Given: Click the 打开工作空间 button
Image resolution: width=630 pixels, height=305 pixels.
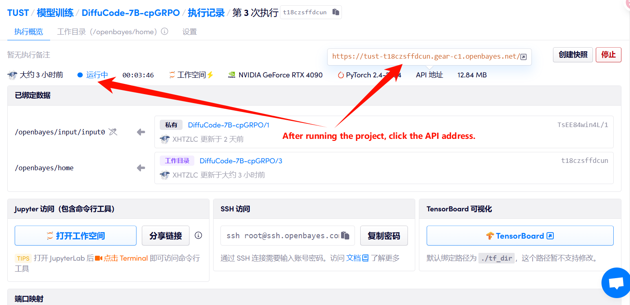Looking at the screenshot, I should click(x=75, y=236).
